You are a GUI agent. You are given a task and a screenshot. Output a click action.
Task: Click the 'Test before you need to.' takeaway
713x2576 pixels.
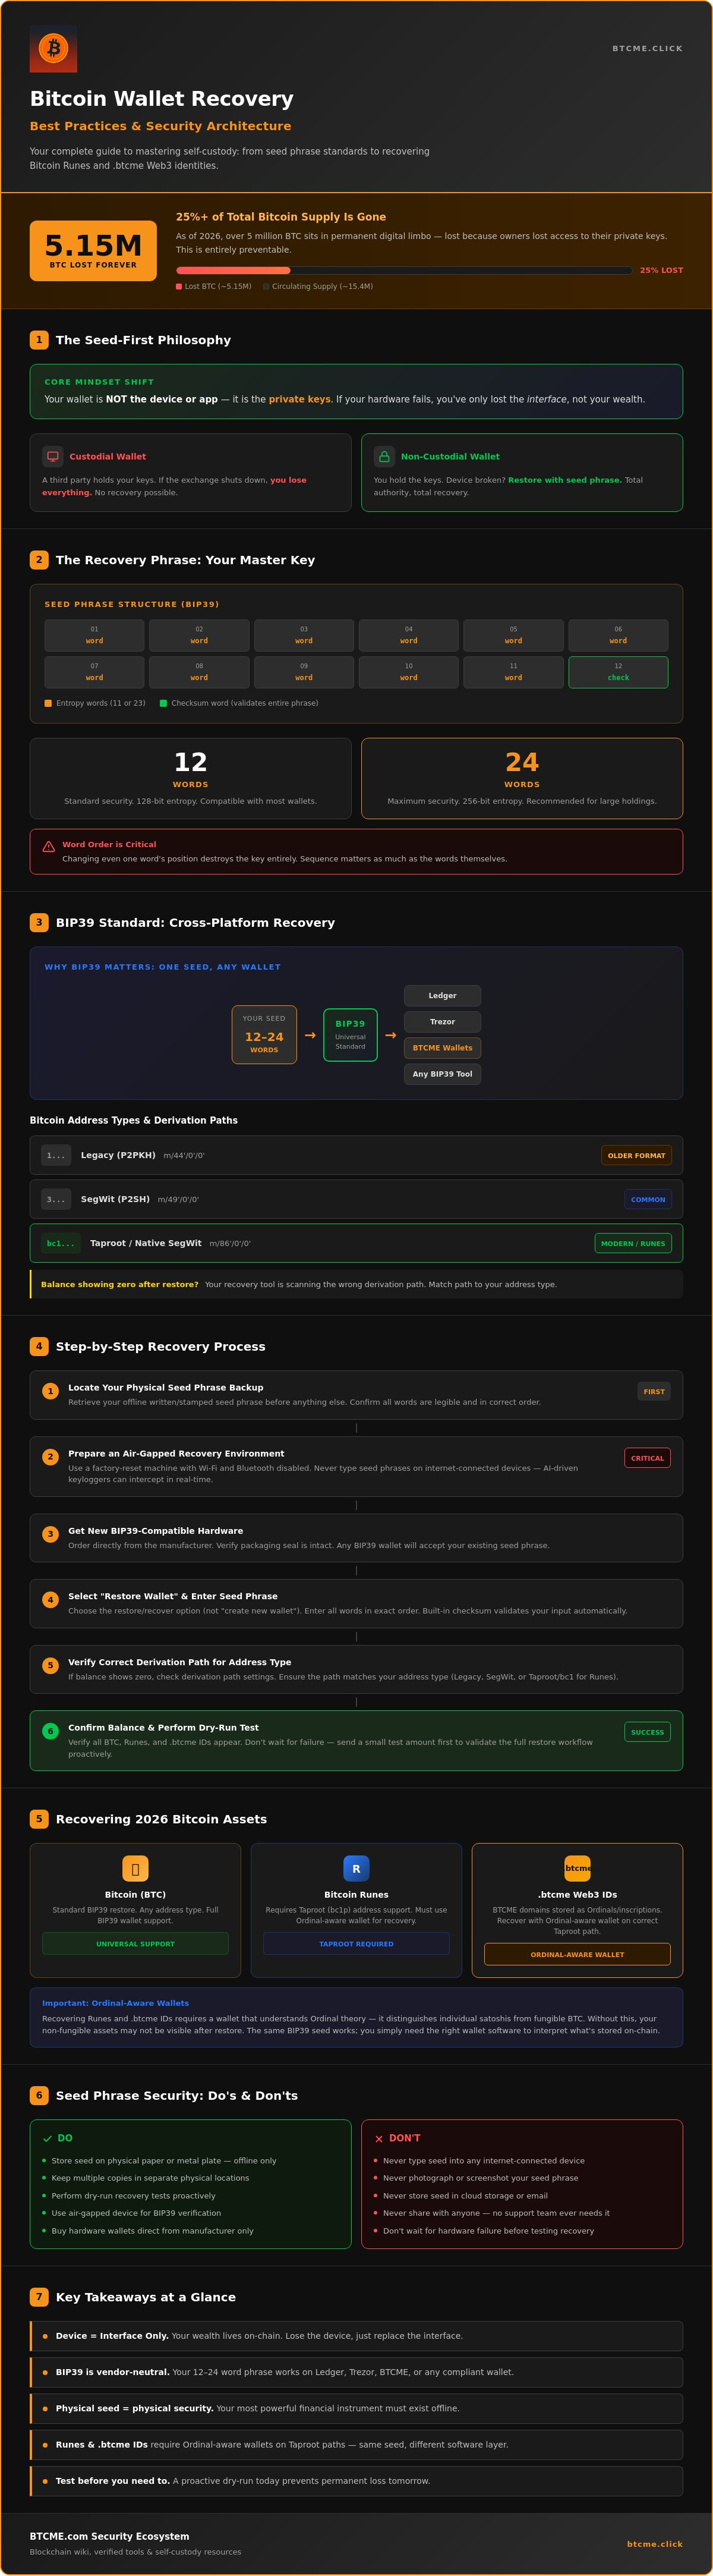pyautogui.click(x=356, y=2481)
